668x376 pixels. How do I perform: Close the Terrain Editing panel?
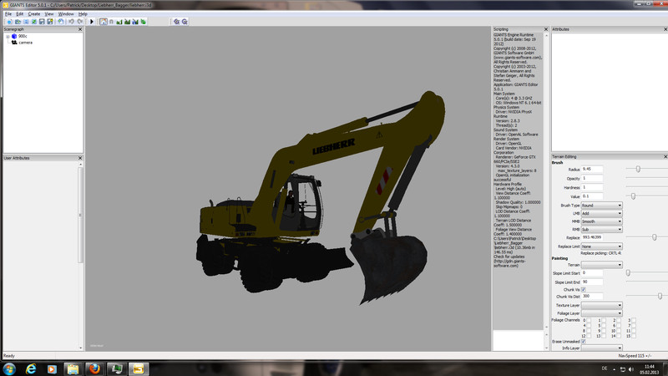[665, 157]
